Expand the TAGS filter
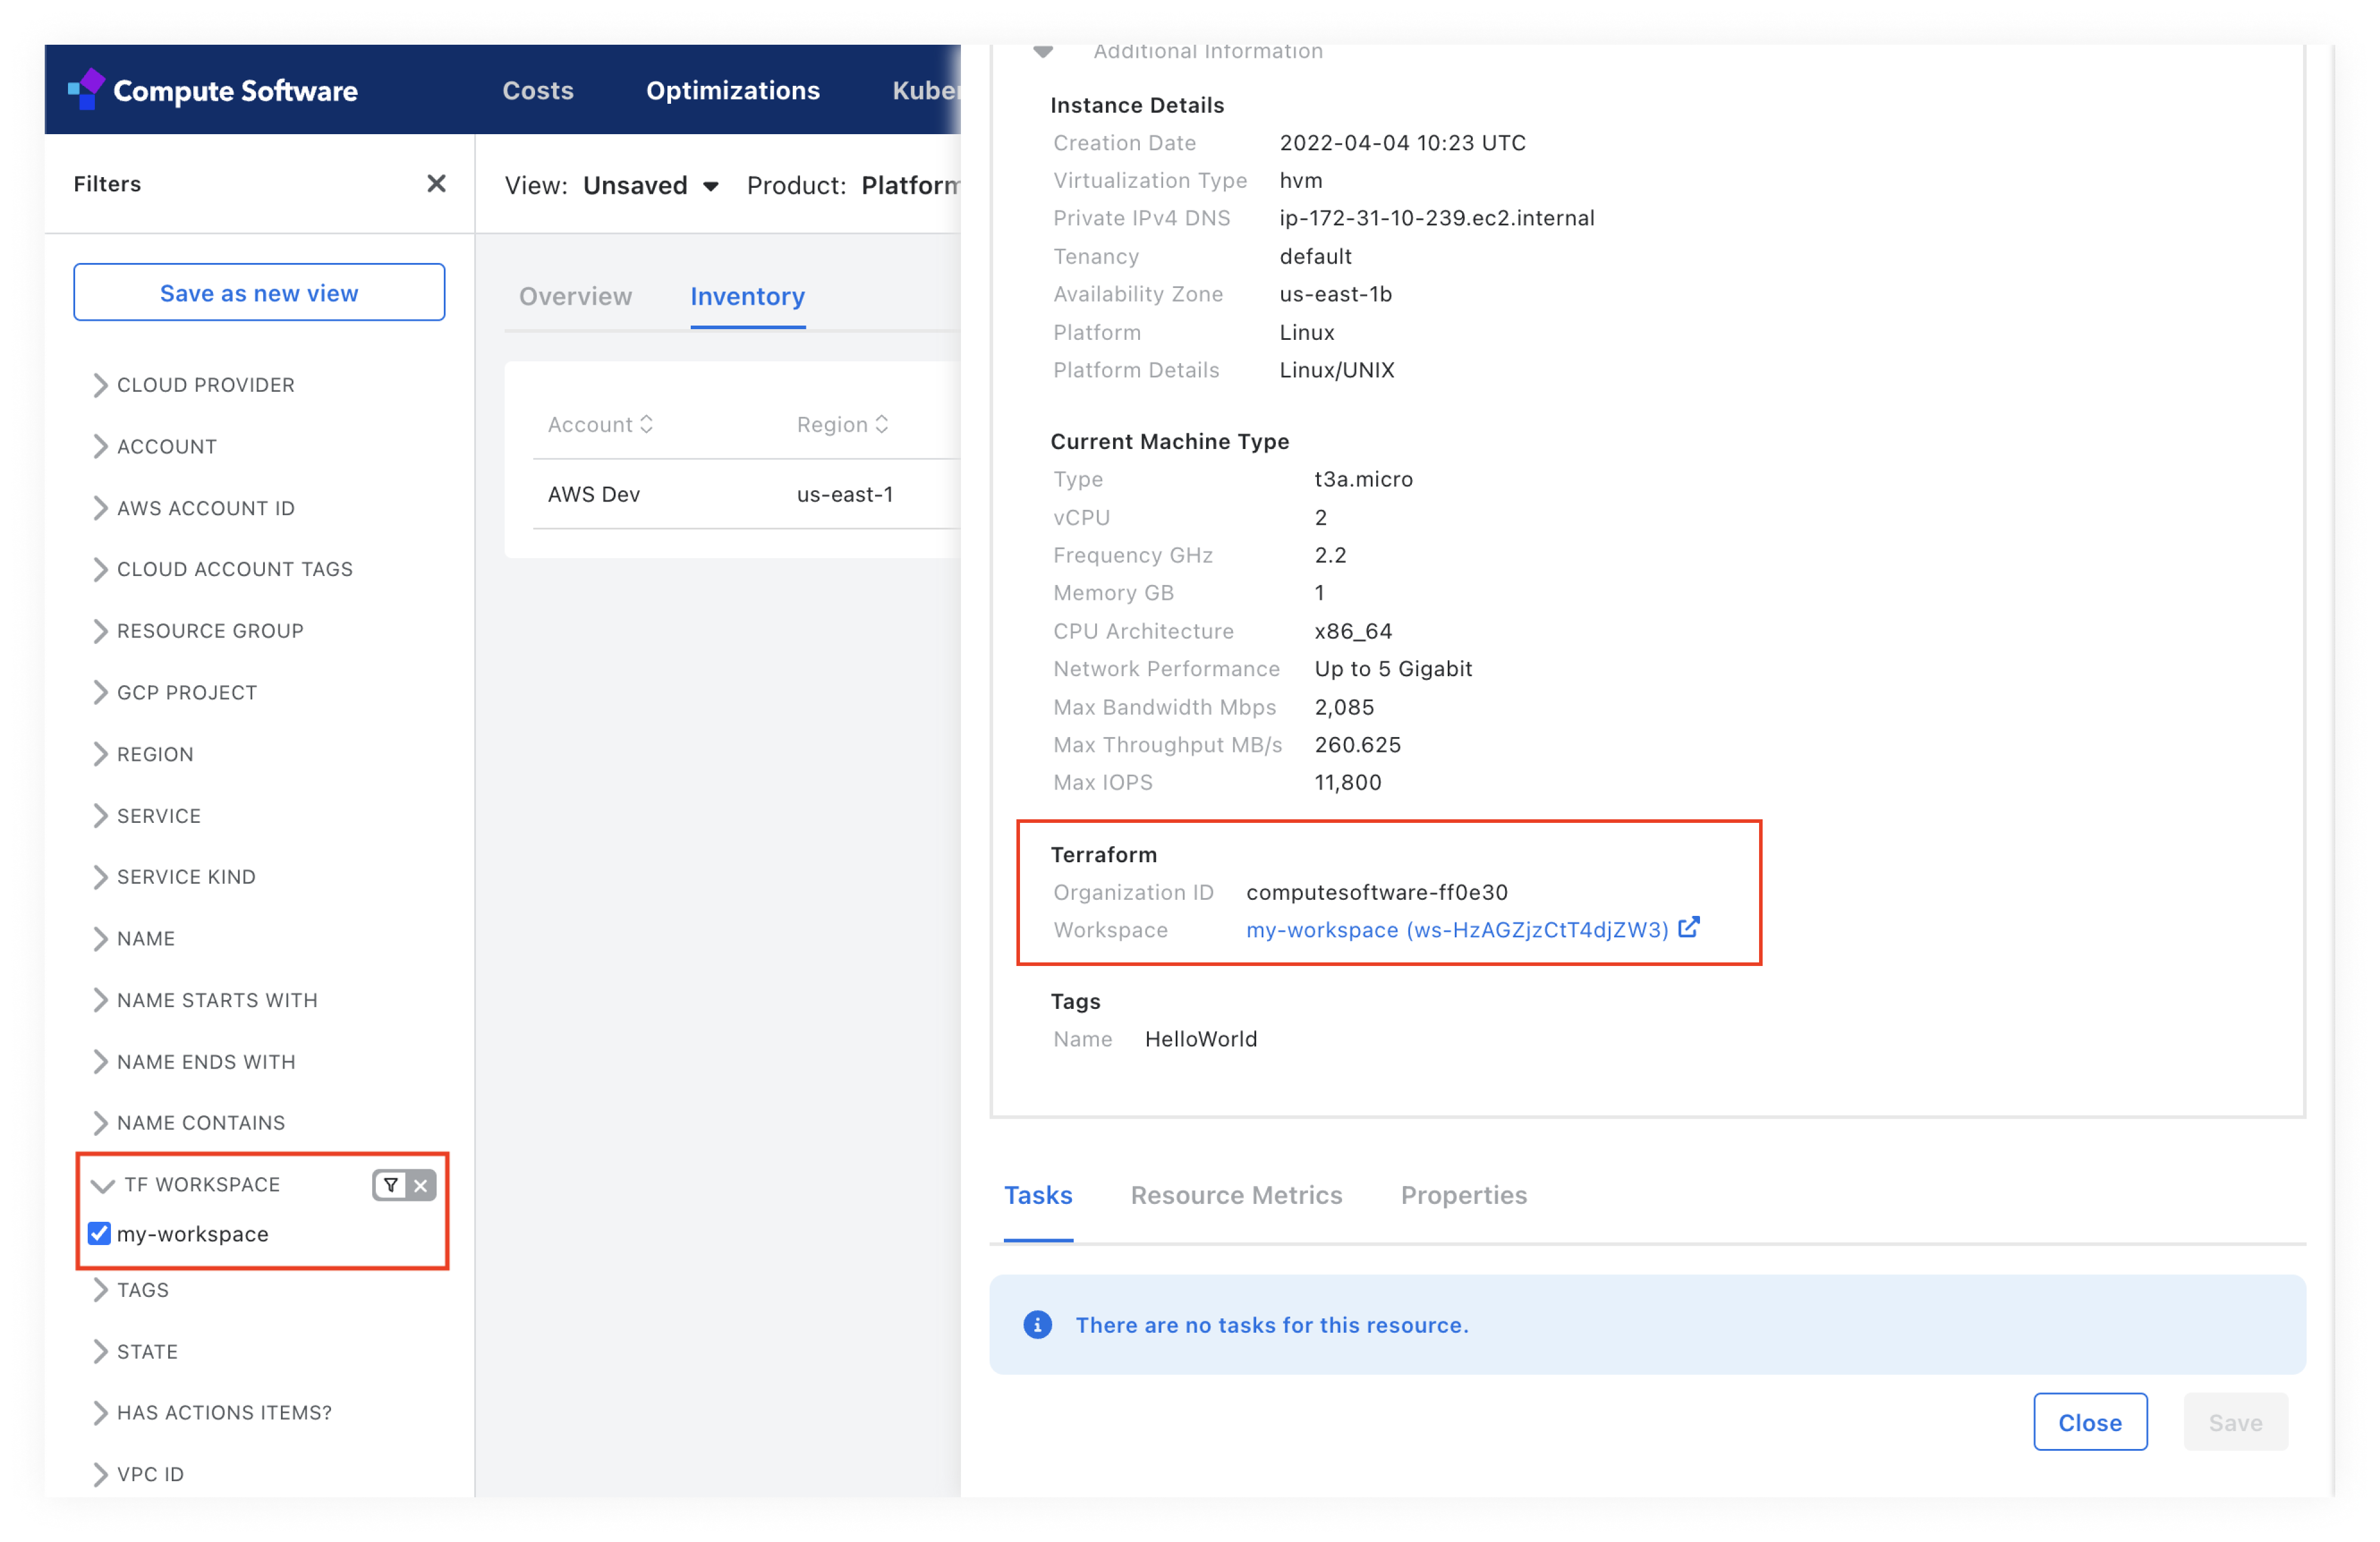The width and height of the screenshot is (2380, 1542). (x=131, y=1290)
